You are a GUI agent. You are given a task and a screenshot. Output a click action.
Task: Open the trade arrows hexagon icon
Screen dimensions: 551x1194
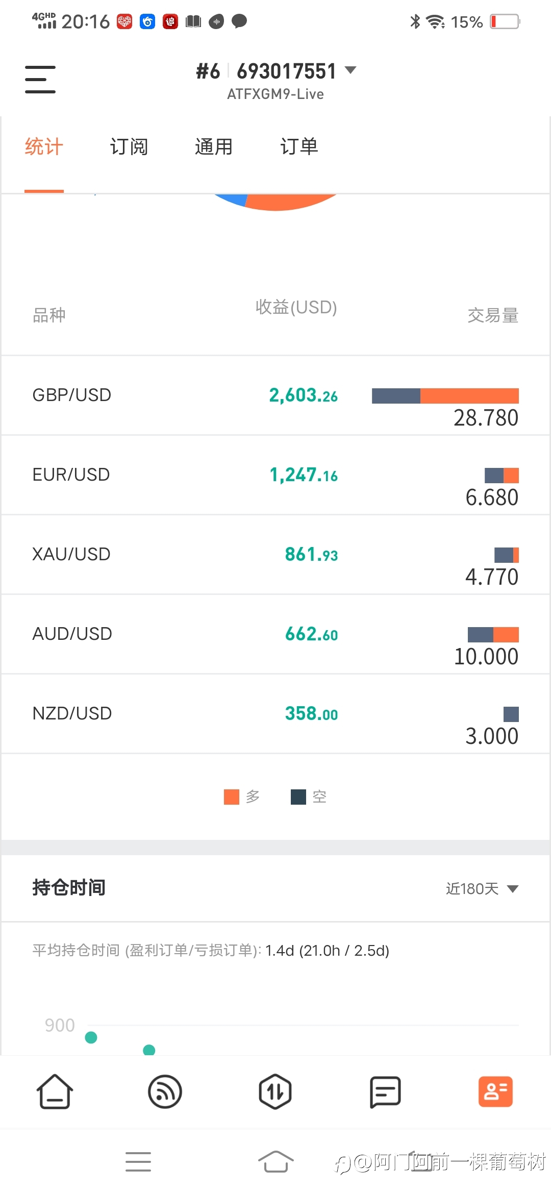pyautogui.click(x=275, y=1092)
